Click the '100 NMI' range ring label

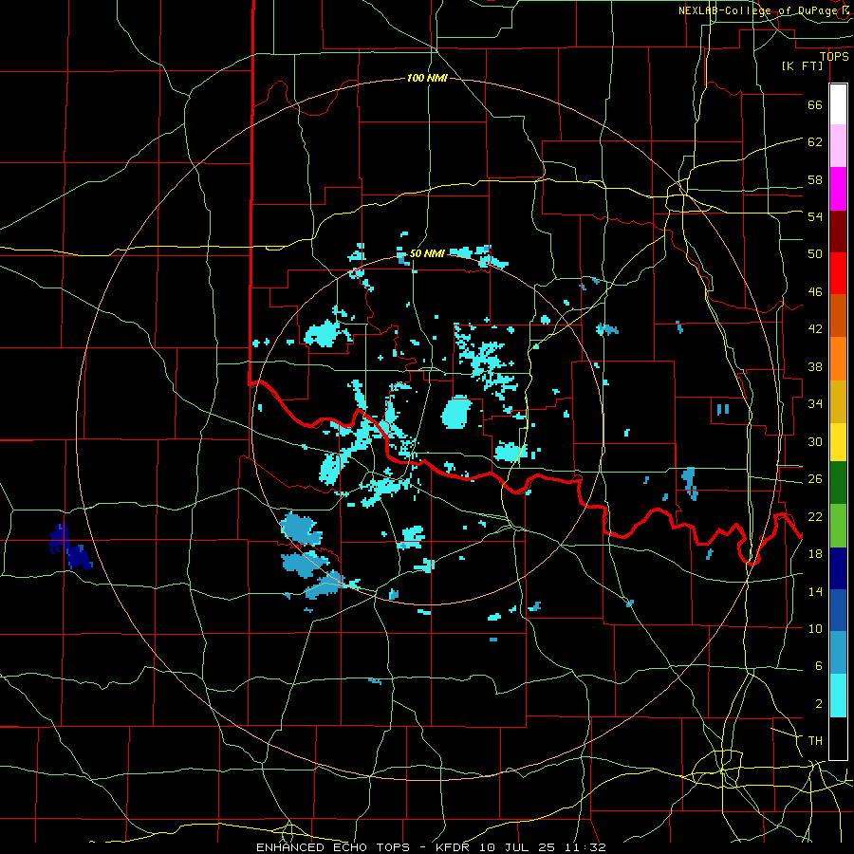click(x=427, y=79)
